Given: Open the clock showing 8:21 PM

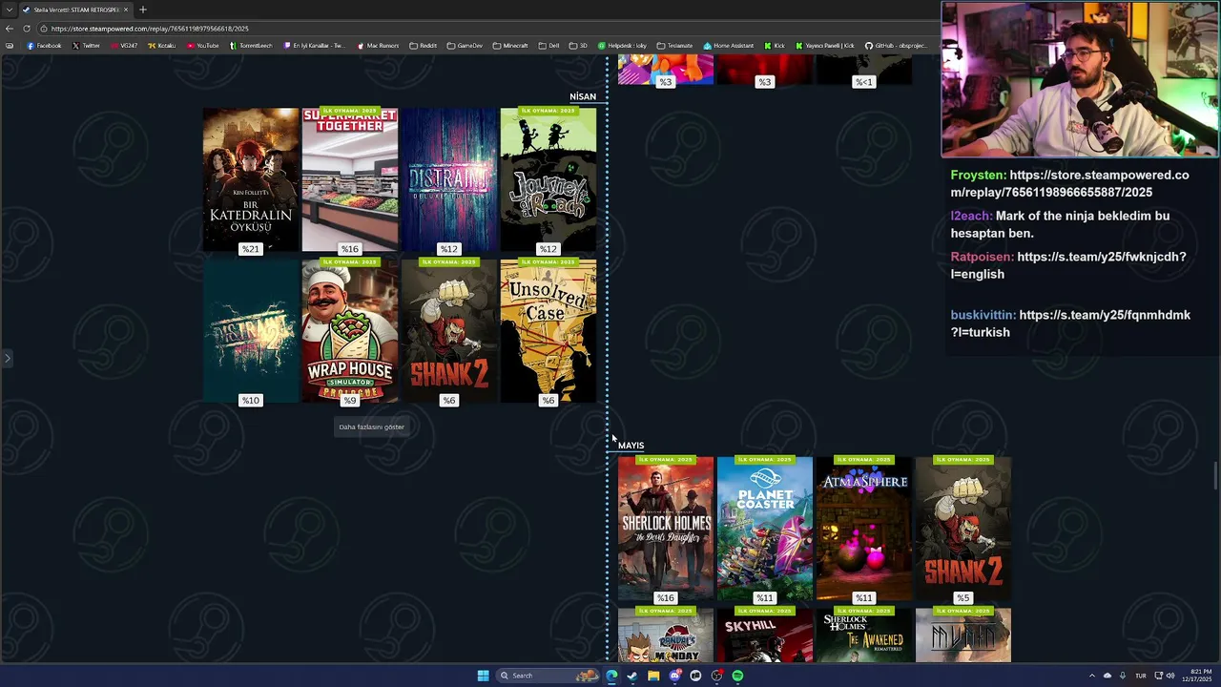Looking at the screenshot, I should (1196, 676).
